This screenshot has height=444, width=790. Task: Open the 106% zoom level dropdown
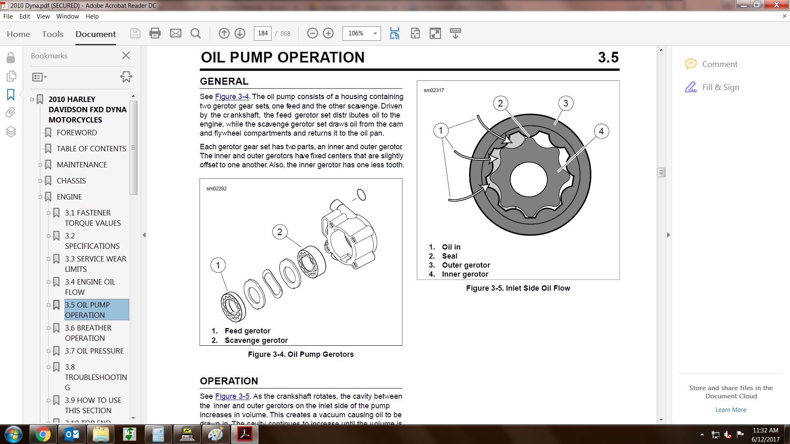pos(375,33)
